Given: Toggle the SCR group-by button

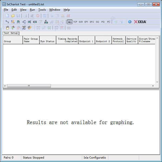Looking at the screenshot, I should pyautogui.click(x=81, y=22).
